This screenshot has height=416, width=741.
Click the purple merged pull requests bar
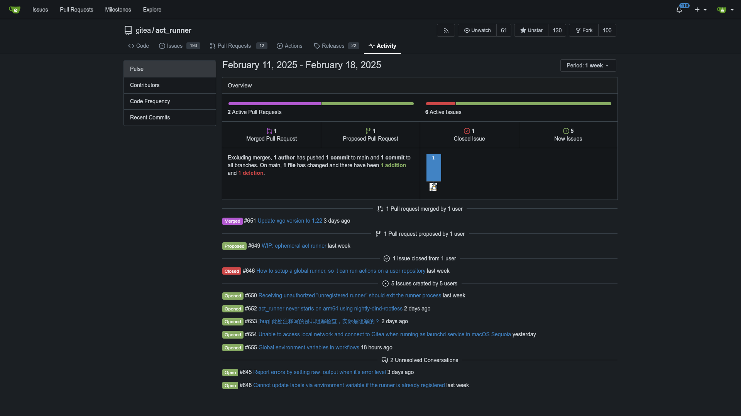point(274,104)
